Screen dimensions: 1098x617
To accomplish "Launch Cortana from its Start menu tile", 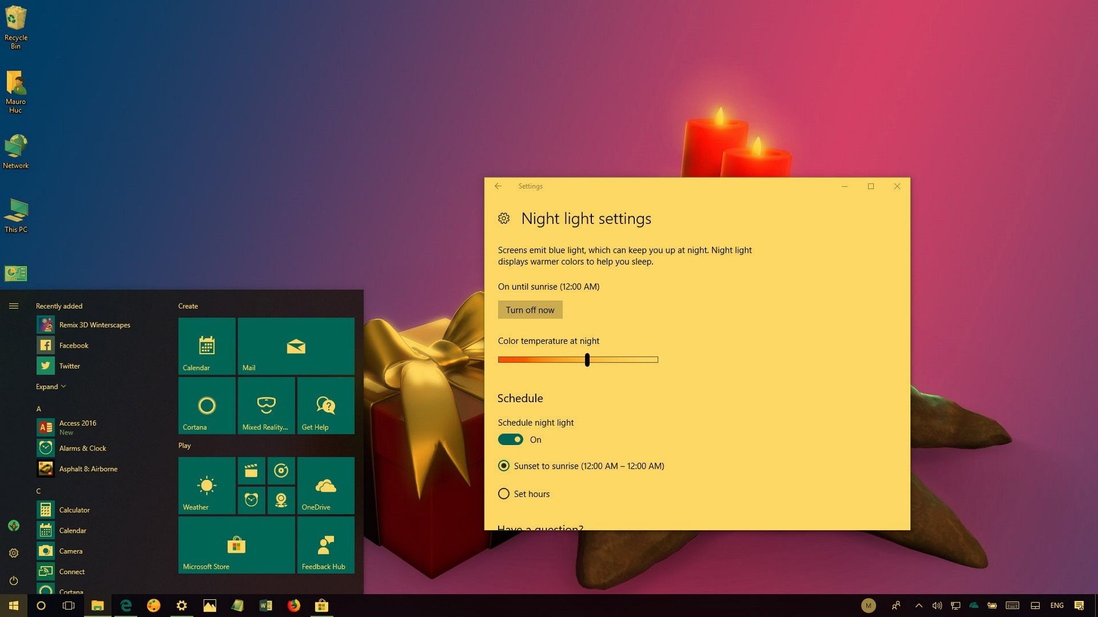I will 207,406.
